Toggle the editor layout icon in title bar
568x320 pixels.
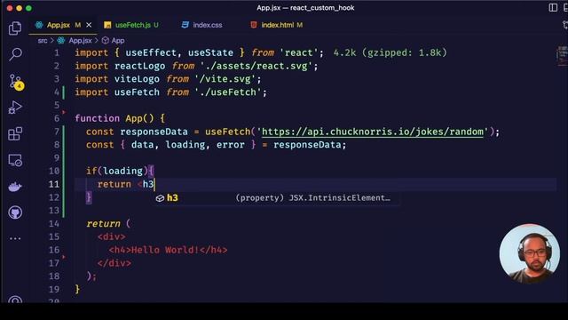553,8
